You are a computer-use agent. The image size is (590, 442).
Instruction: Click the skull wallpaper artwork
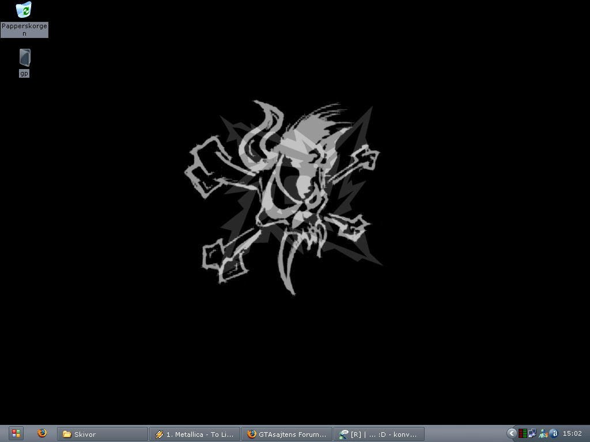[x=283, y=197]
